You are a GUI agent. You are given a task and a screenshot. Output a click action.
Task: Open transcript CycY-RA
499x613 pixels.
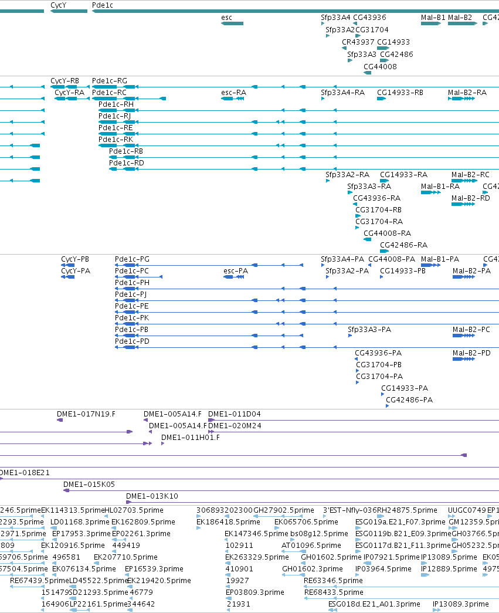tap(70, 93)
